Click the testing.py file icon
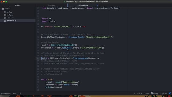 click(5, 18)
